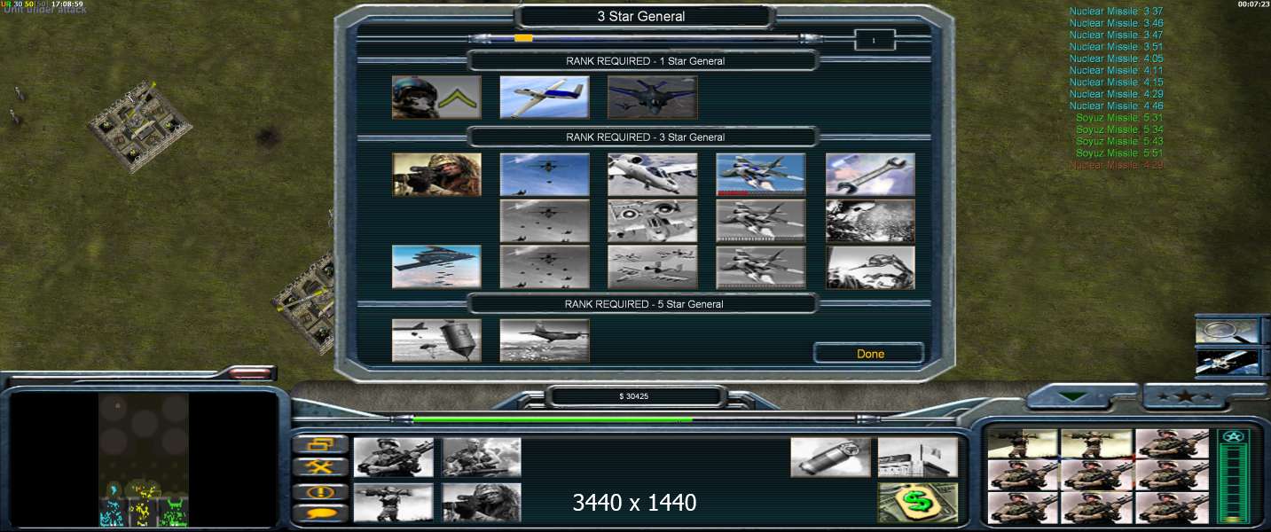This screenshot has width=1271, height=532.
Task: Click the 'Nuclear Missile: 3:51' timer
Action: [1116, 47]
